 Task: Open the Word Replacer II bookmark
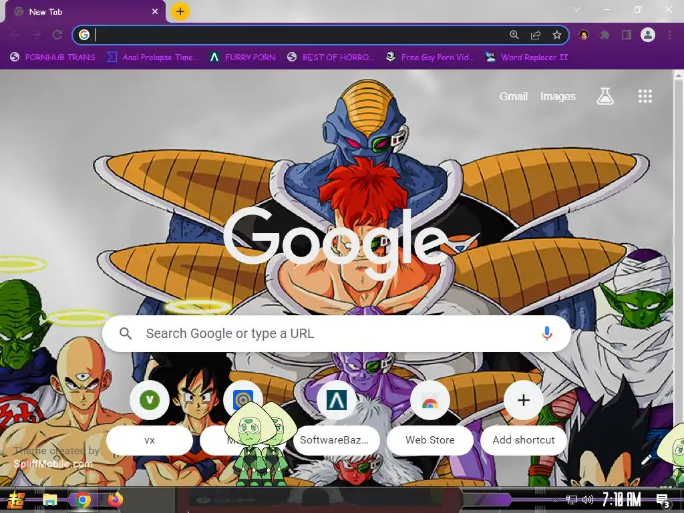(x=526, y=57)
